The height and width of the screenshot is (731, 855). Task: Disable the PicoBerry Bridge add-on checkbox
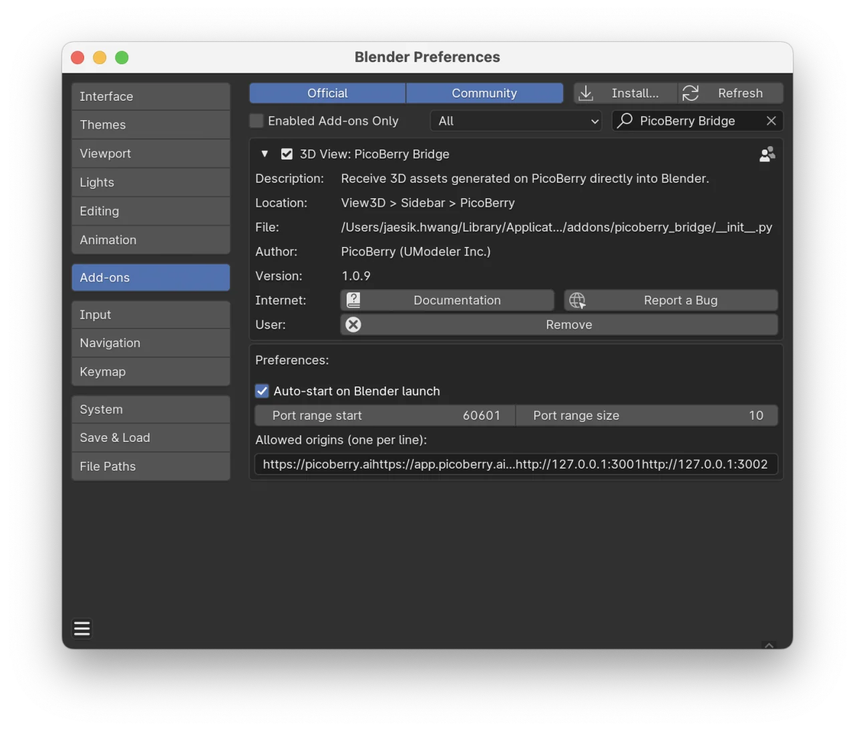click(287, 154)
